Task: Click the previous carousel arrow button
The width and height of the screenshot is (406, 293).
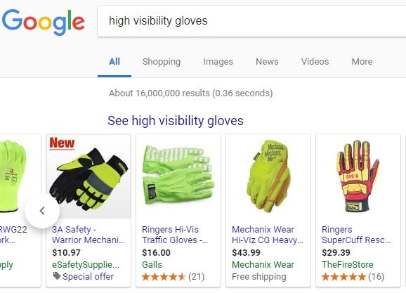Action: 42,211
